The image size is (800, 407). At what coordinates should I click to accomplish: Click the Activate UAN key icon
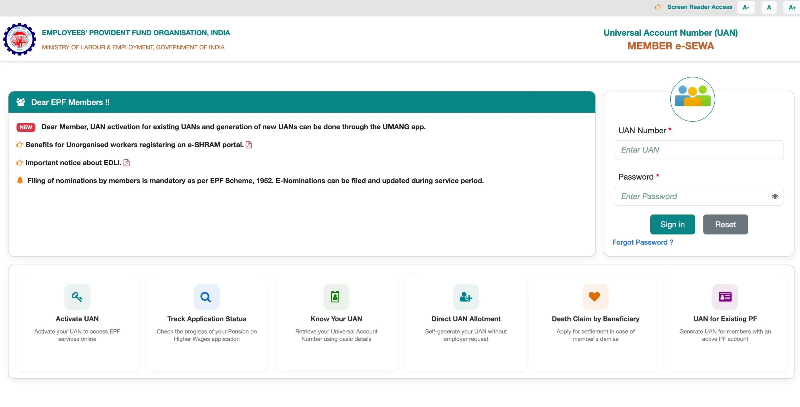coord(77,297)
